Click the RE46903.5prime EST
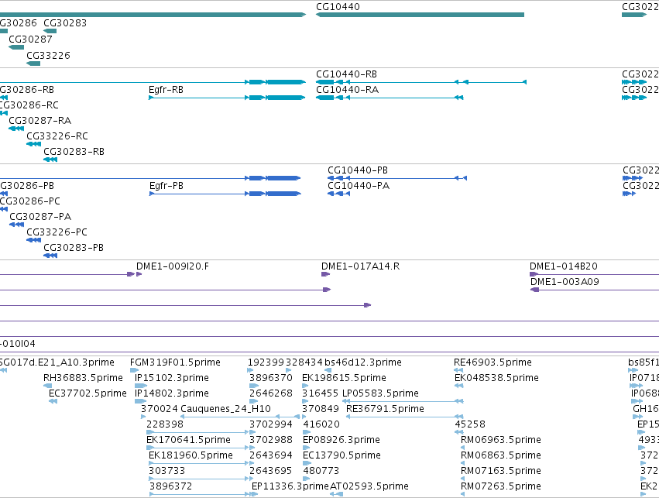 (458, 370)
